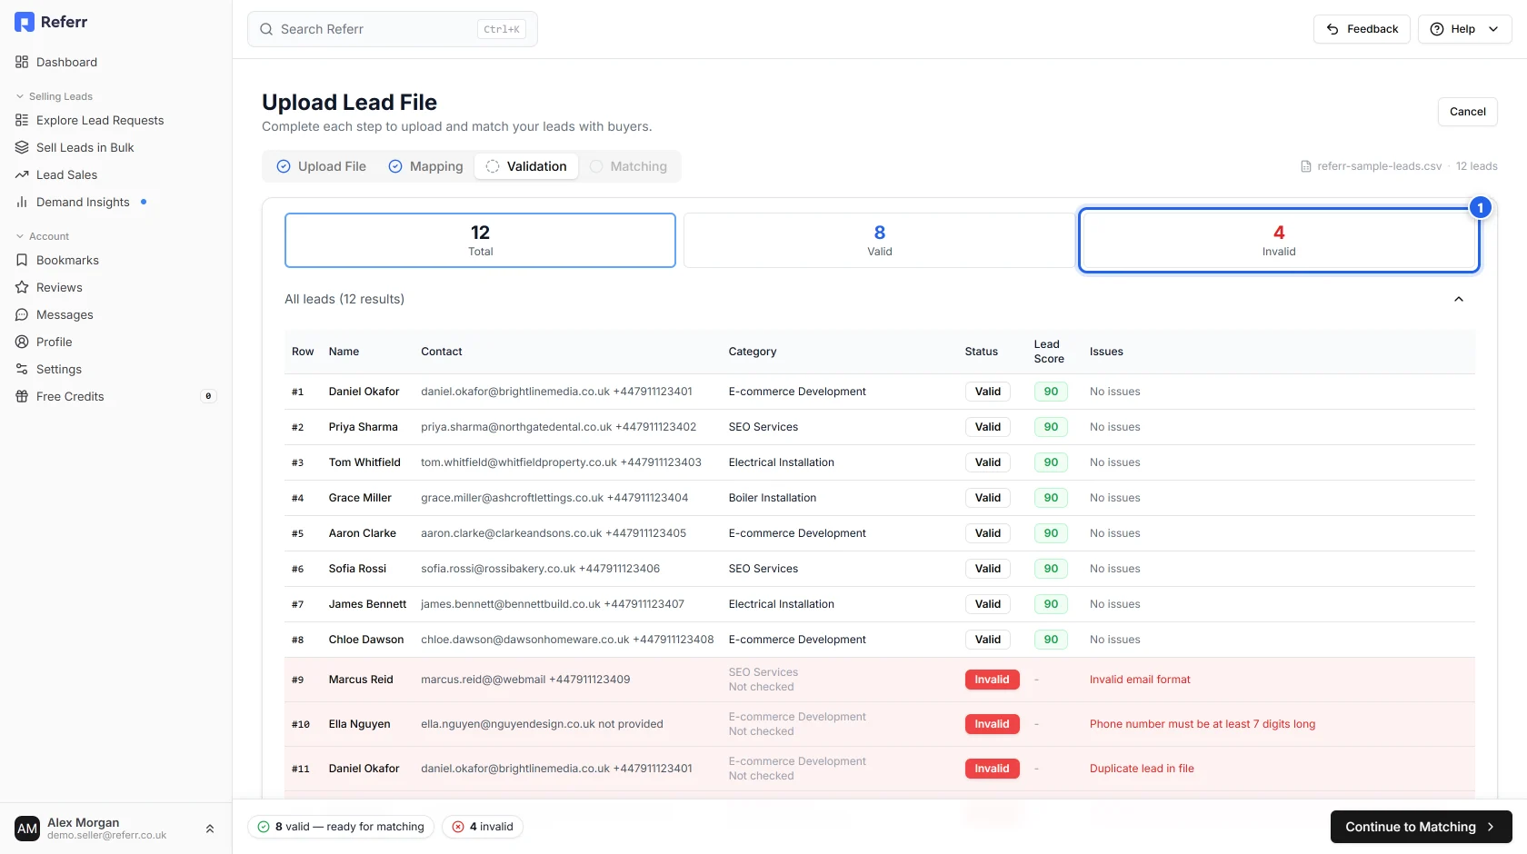Select the Validation step tab
Screen dimensions: 1527x854
pyautogui.click(x=526, y=166)
